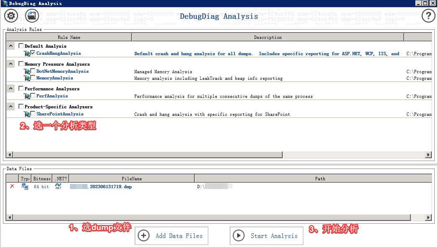Open the PerfAnalysis rule link
Screen dimensions: 438x248
coord(52,96)
